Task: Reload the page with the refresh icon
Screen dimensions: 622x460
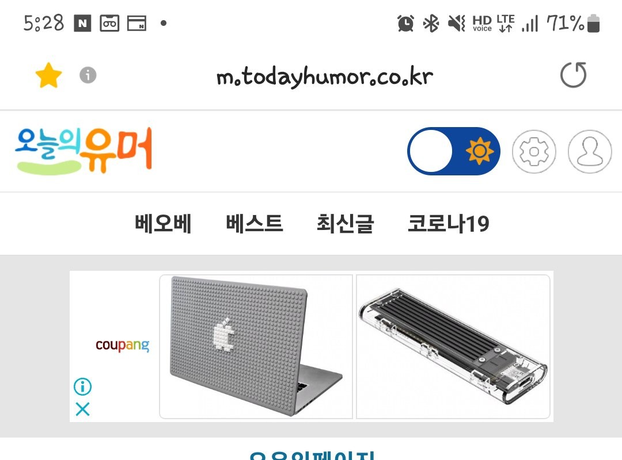Action: [x=573, y=75]
